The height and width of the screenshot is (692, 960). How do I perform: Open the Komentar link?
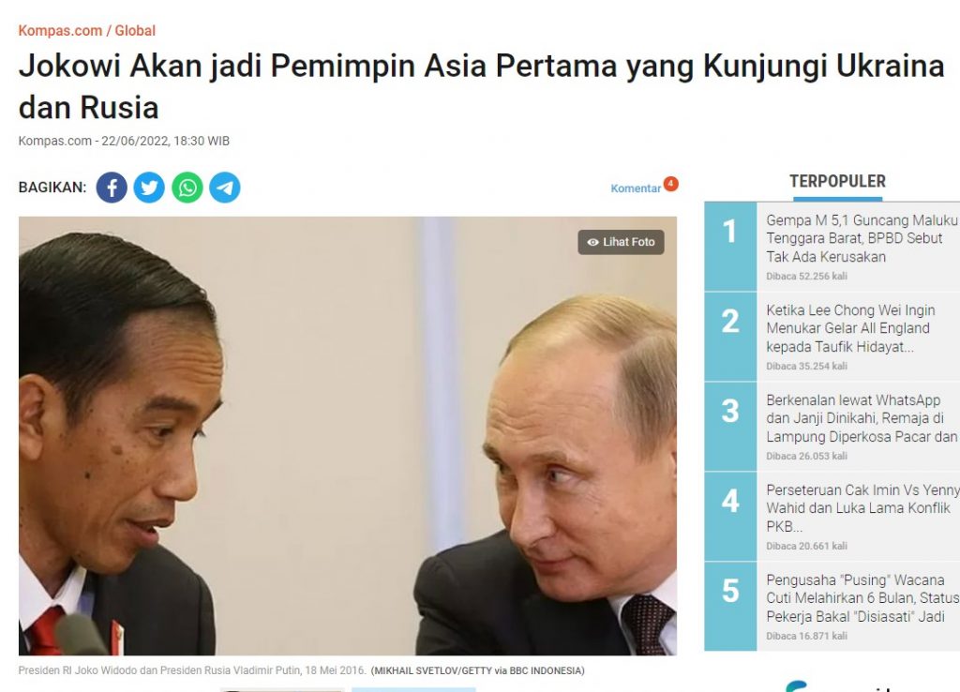636,188
